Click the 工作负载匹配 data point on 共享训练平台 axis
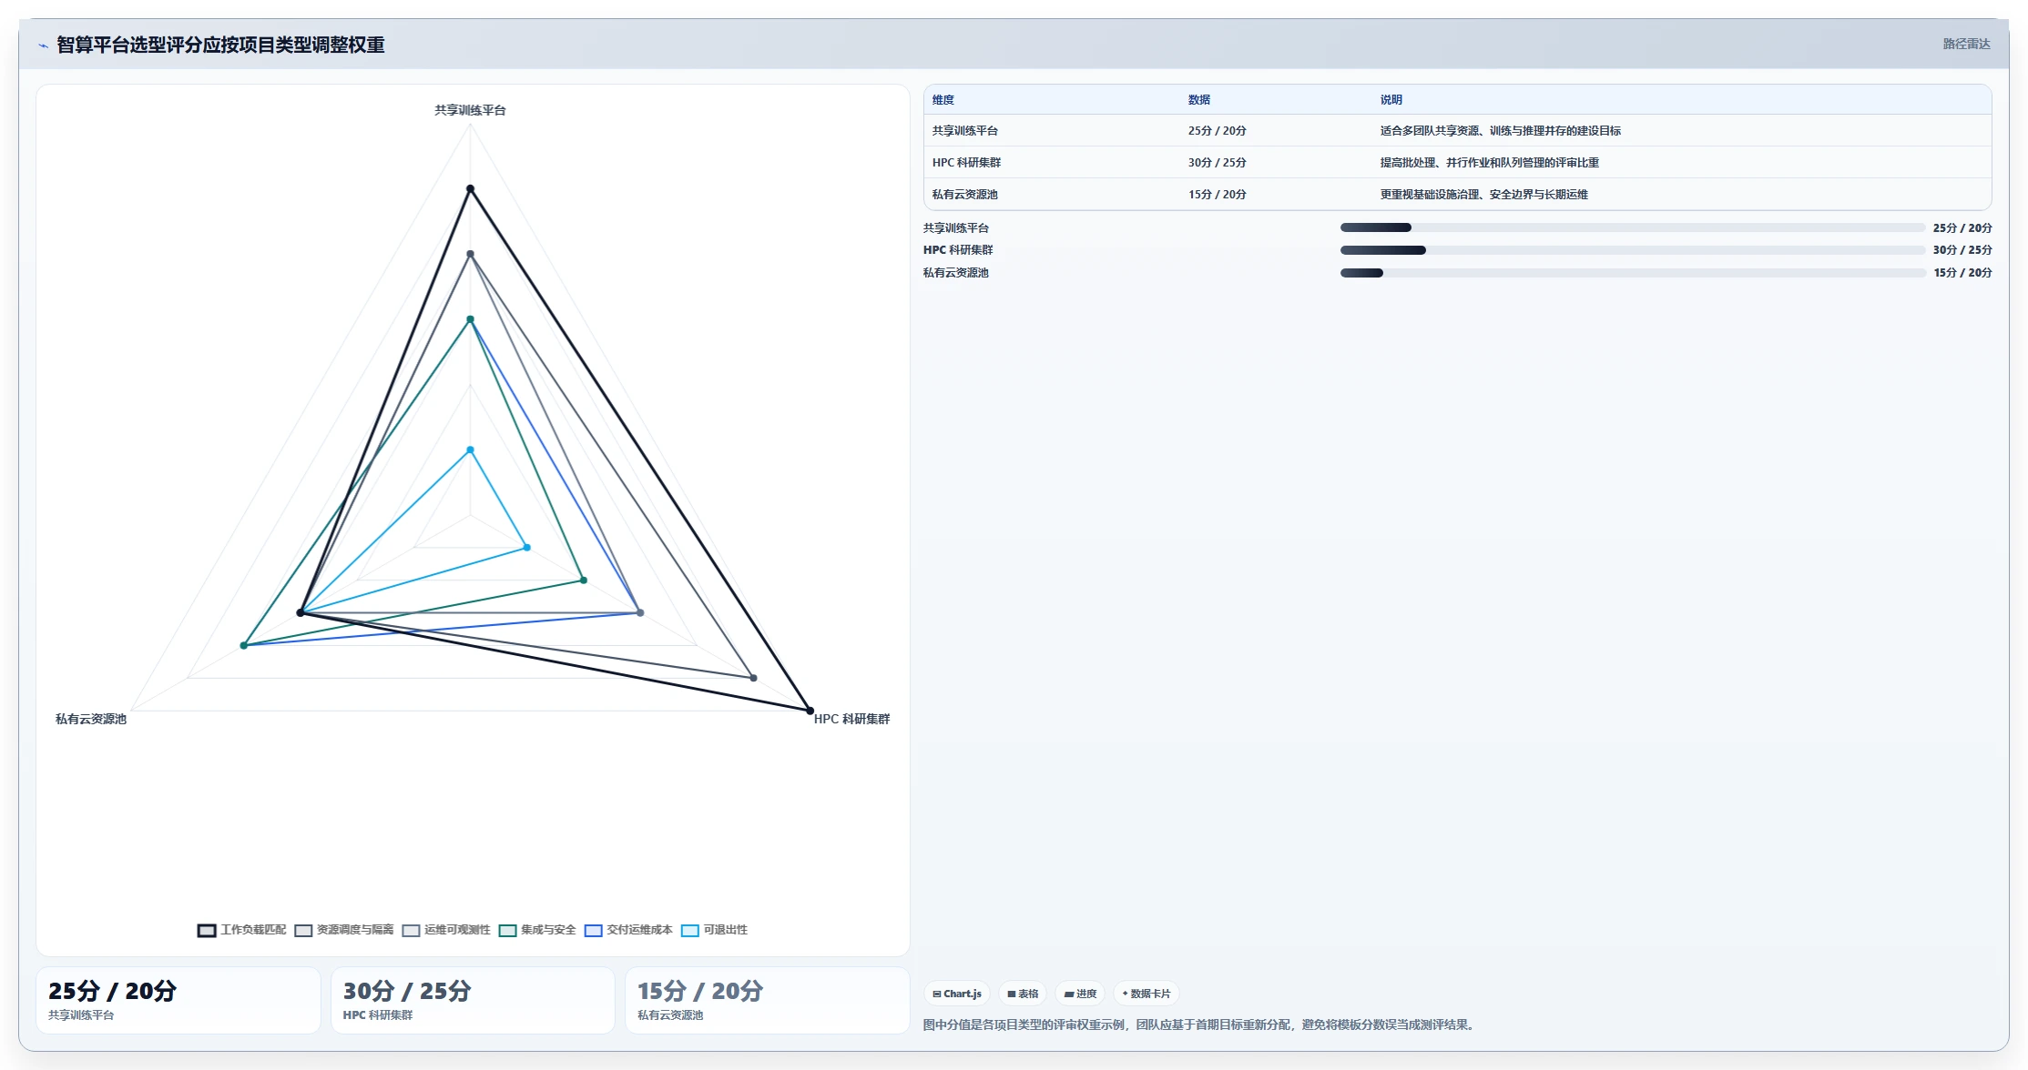The height and width of the screenshot is (1070, 2028). (x=471, y=189)
